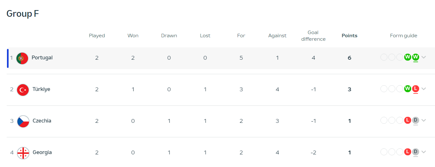Click Georgia's red L form badge
435x167 pixels.
(x=408, y=152)
